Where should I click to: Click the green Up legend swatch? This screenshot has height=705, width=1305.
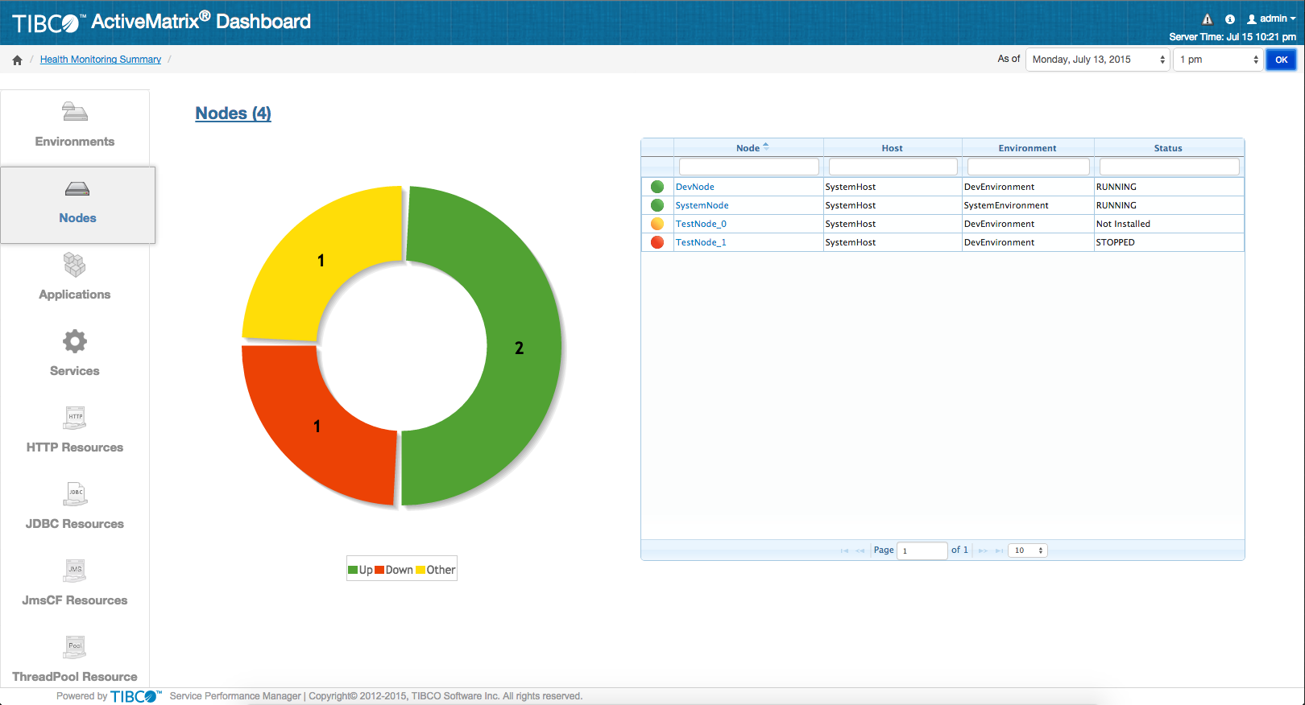(353, 570)
